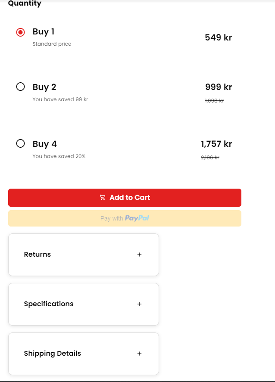Viewport: 275px width, 382px height.
Task: Click the "You have saved 20%" text
Action: (x=59, y=156)
